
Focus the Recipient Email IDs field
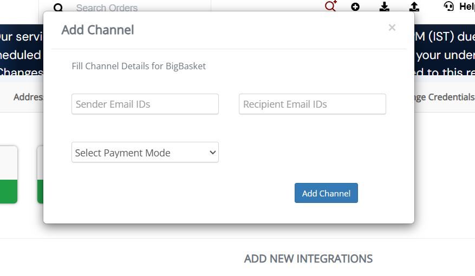(x=313, y=104)
